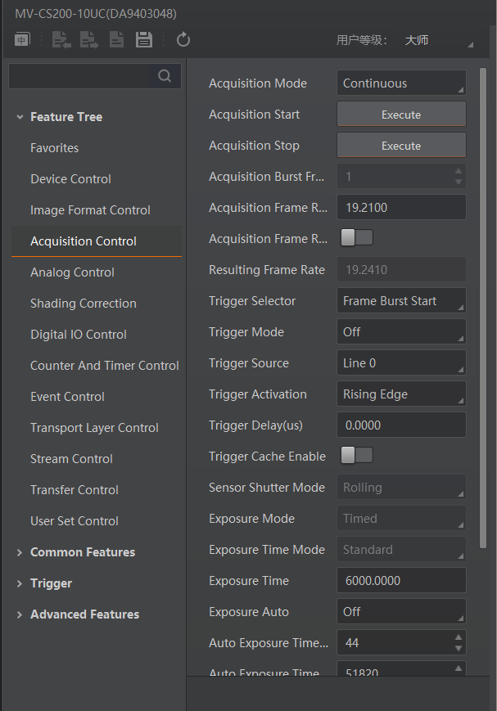Click the vertical scrollbar of parameter list
The height and width of the screenshot is (711, 497).
coord(483,308)
